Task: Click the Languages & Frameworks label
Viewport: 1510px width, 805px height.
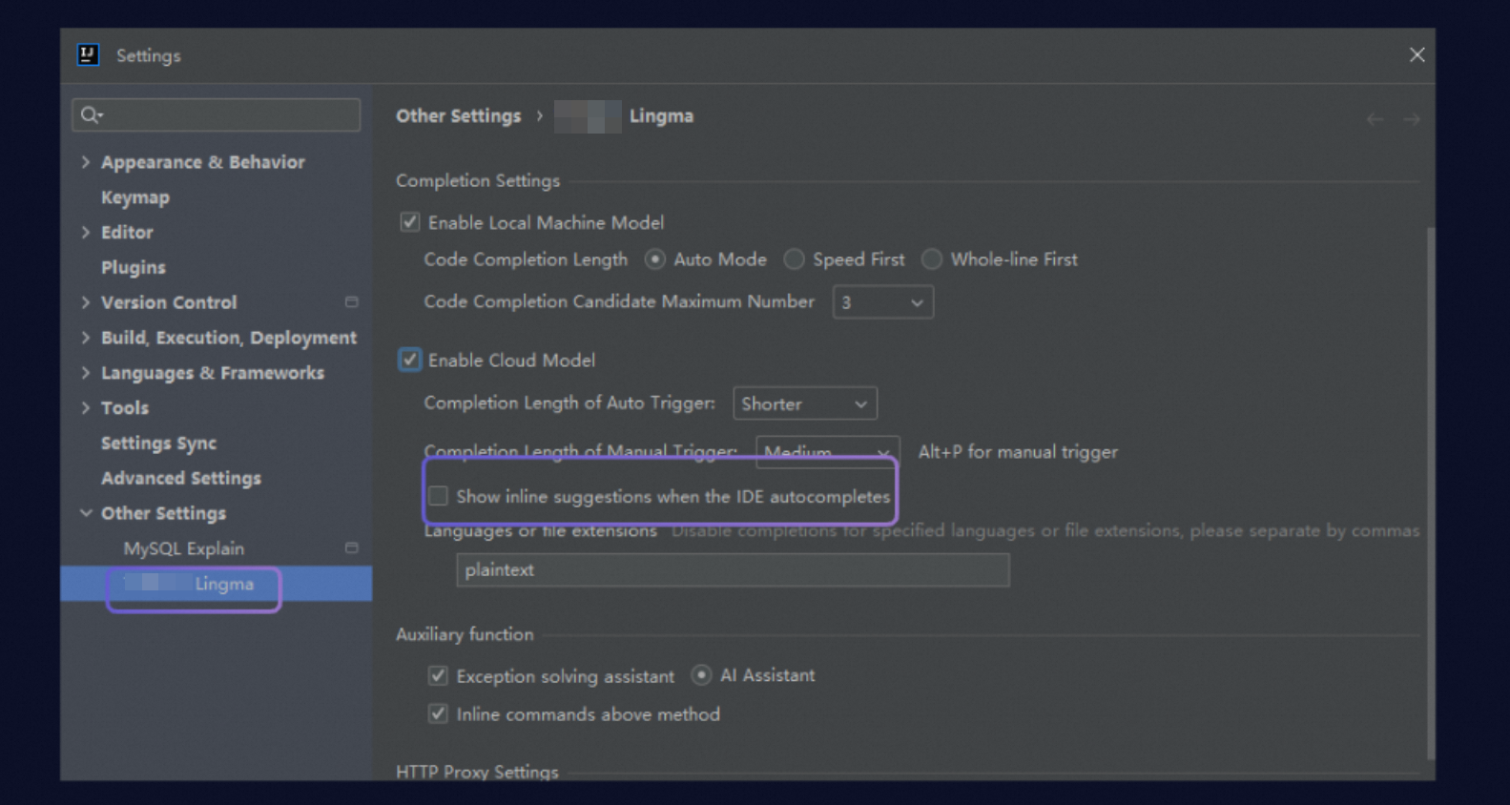Action: (x=213, y=373)
